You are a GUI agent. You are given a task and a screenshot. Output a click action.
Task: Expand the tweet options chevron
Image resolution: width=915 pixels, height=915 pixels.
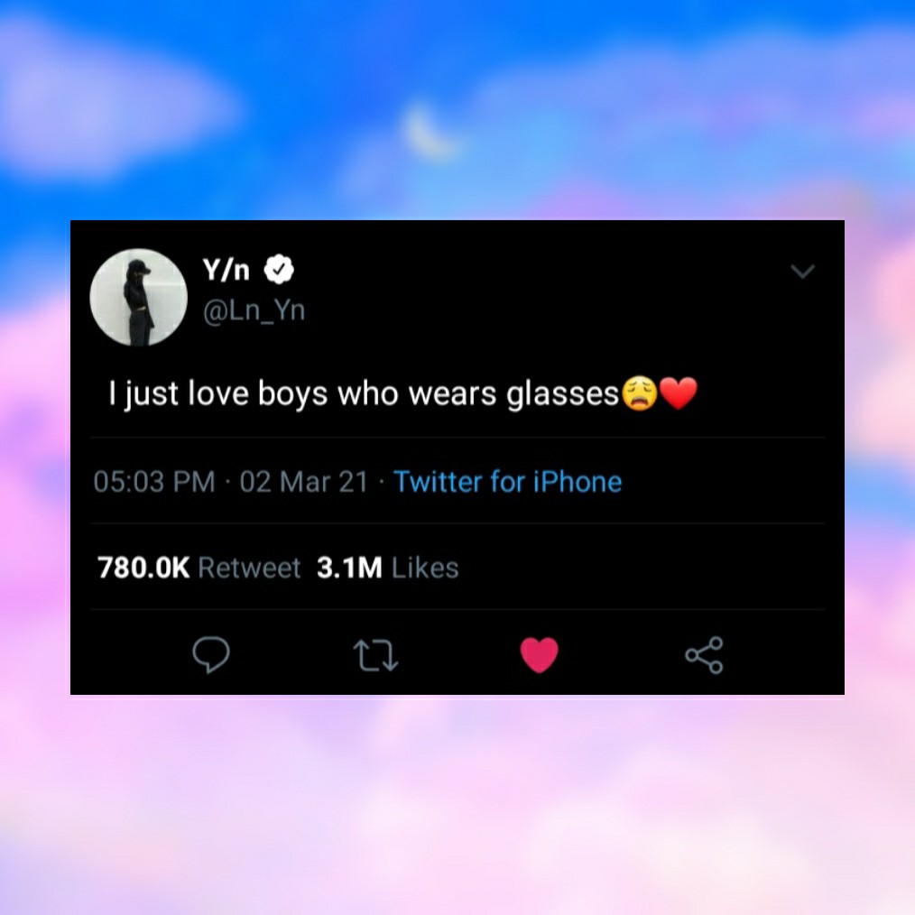[802, 272]
